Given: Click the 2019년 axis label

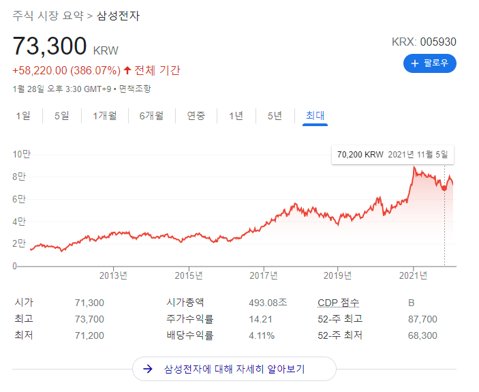Looking at the screenshot, I should click(x=337, y=275).
